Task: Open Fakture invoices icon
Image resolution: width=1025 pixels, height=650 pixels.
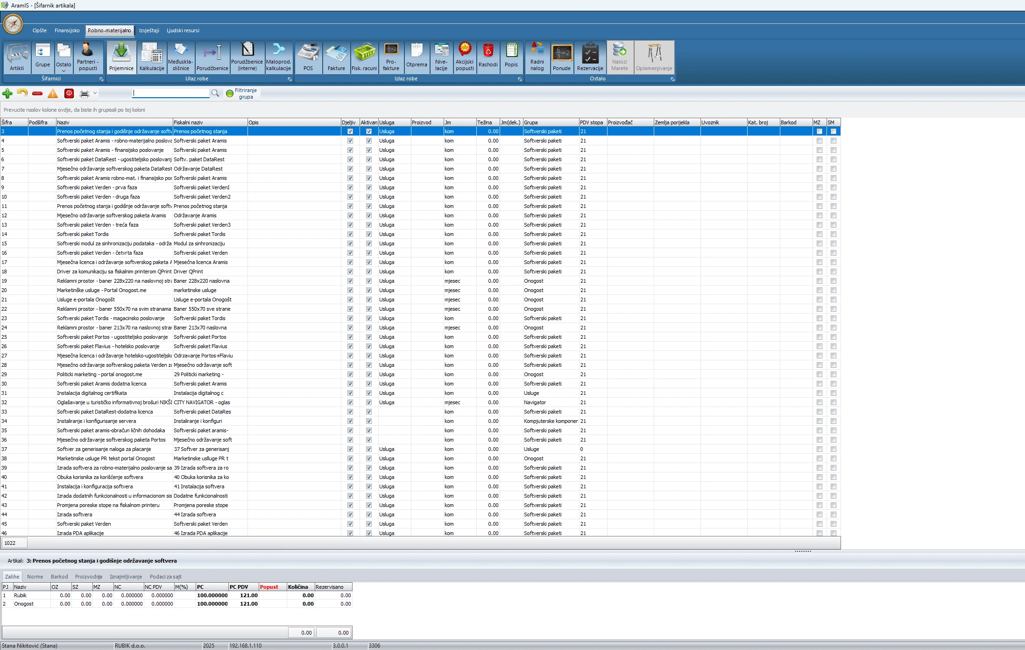Action: (x=336, y=57)
